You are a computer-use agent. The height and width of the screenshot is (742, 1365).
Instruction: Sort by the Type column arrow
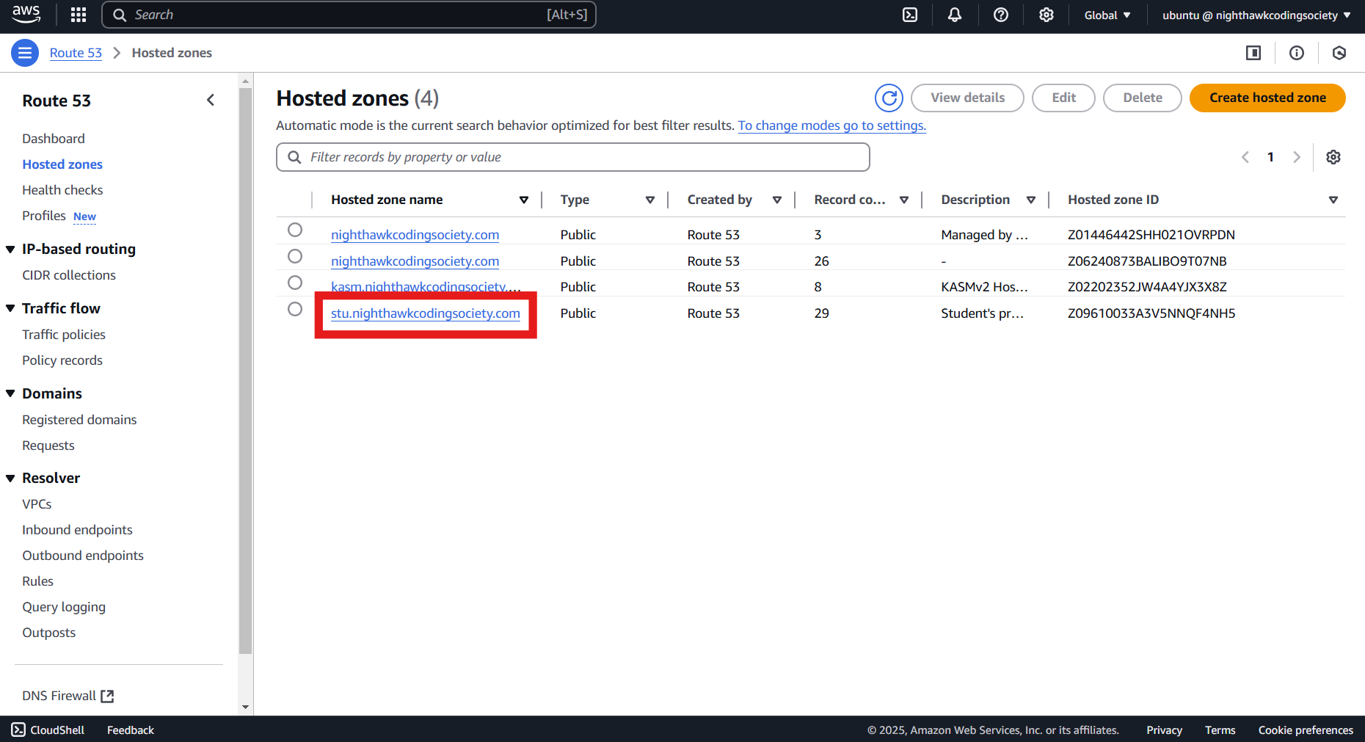(x=650, y=200)
